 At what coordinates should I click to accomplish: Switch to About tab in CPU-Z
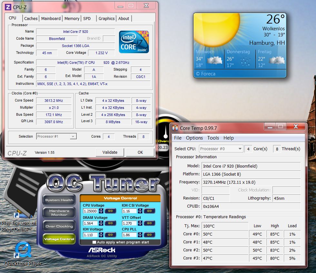[123, 19]
